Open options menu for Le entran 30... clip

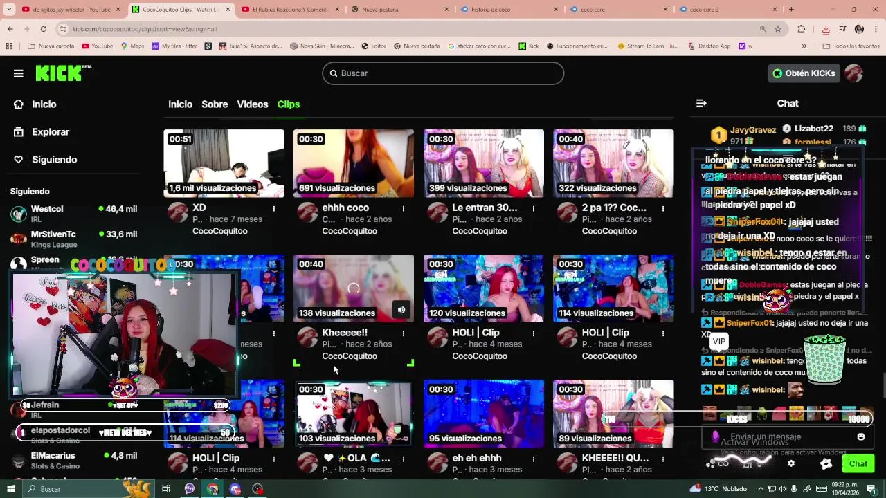click(534, 208)
